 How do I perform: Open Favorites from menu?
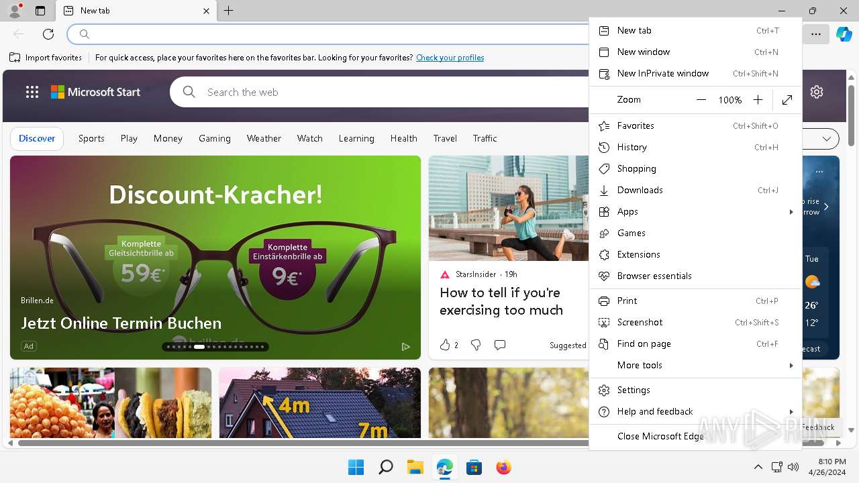pyautogui.click(x=695, y=125)
